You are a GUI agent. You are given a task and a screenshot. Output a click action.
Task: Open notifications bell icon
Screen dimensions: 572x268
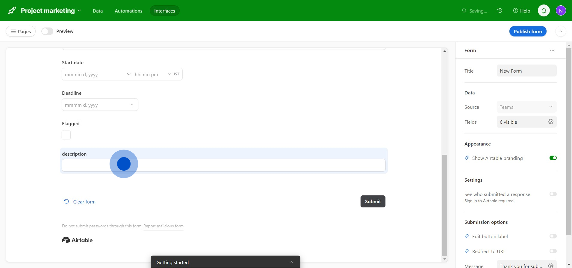[544, 11]
